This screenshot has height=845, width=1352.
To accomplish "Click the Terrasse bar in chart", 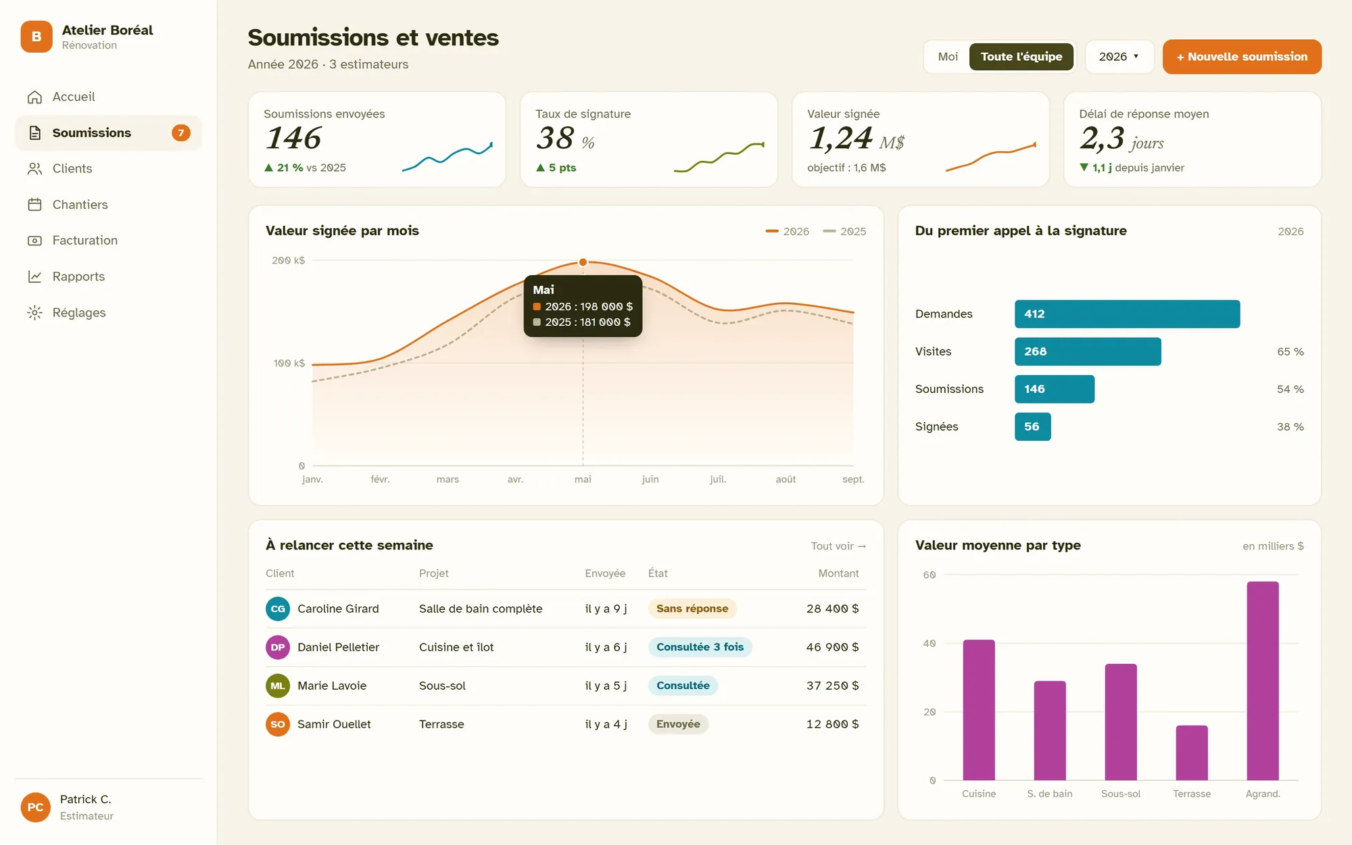I will [x=1192, y=752].
